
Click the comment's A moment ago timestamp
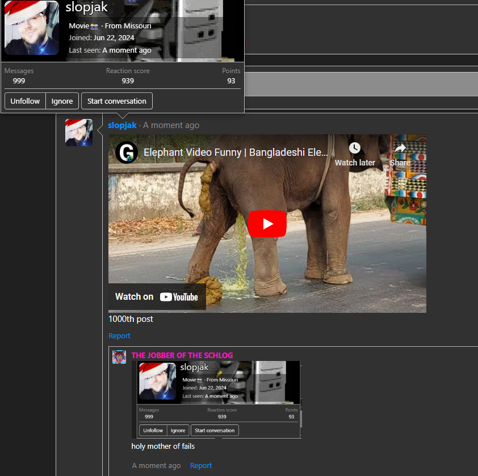(156, 466)
